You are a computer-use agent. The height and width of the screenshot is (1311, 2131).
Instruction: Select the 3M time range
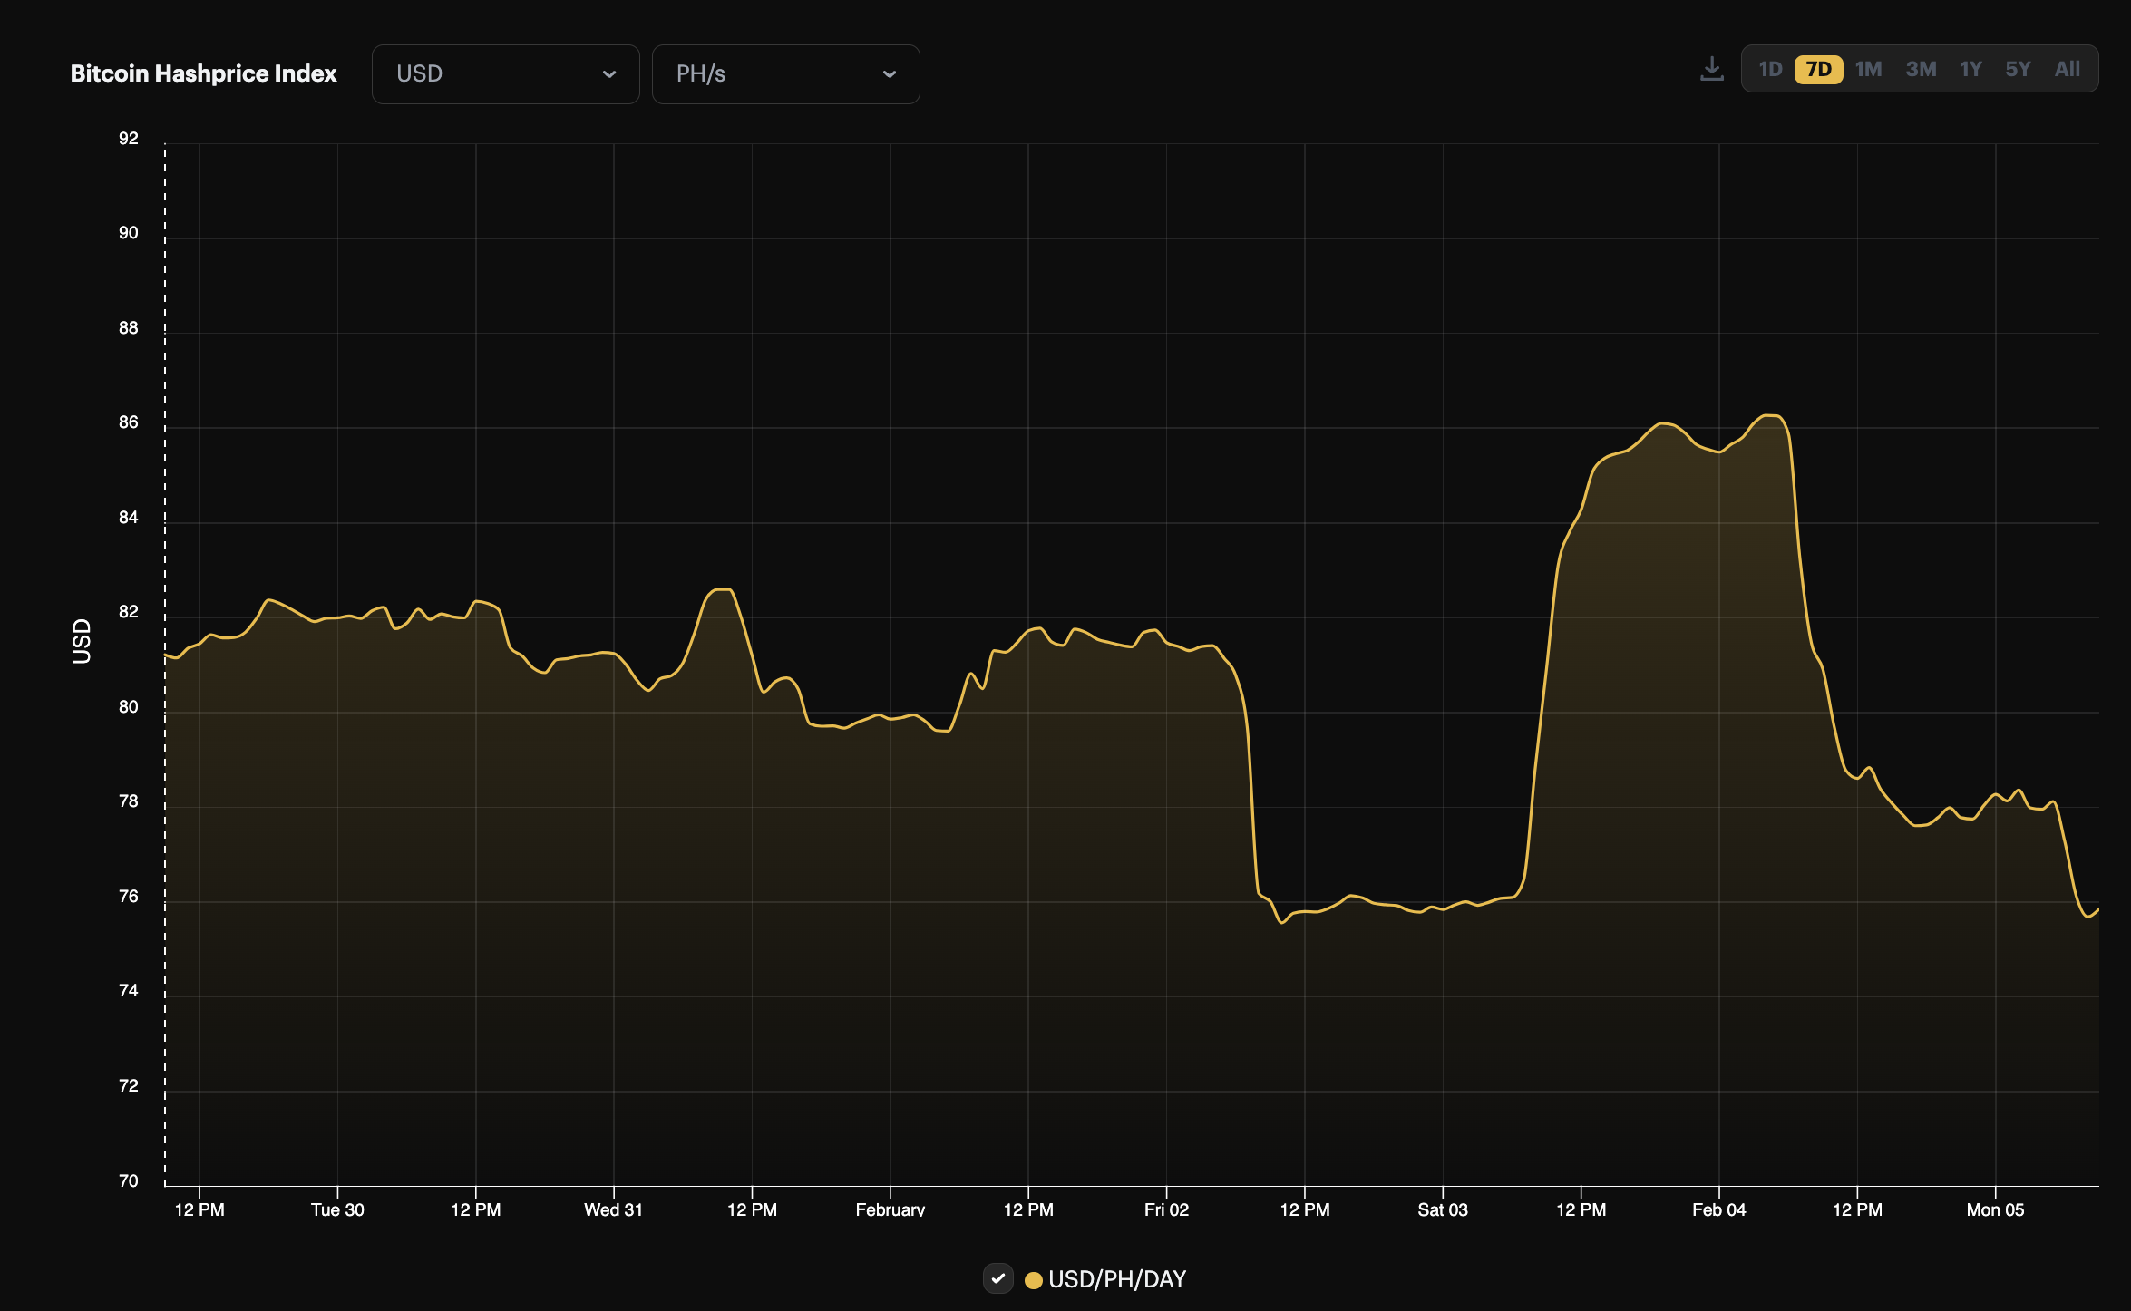point(1922,68)
